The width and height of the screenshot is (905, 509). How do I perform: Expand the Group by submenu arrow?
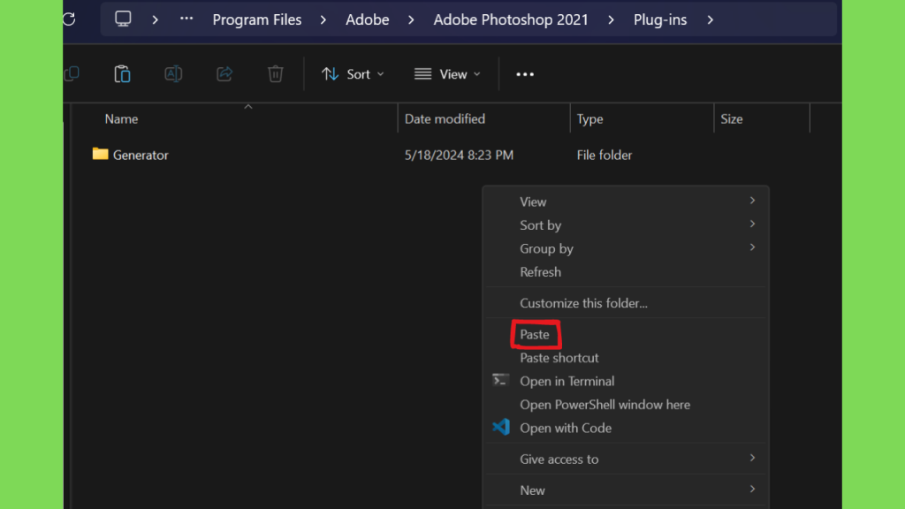753,247
